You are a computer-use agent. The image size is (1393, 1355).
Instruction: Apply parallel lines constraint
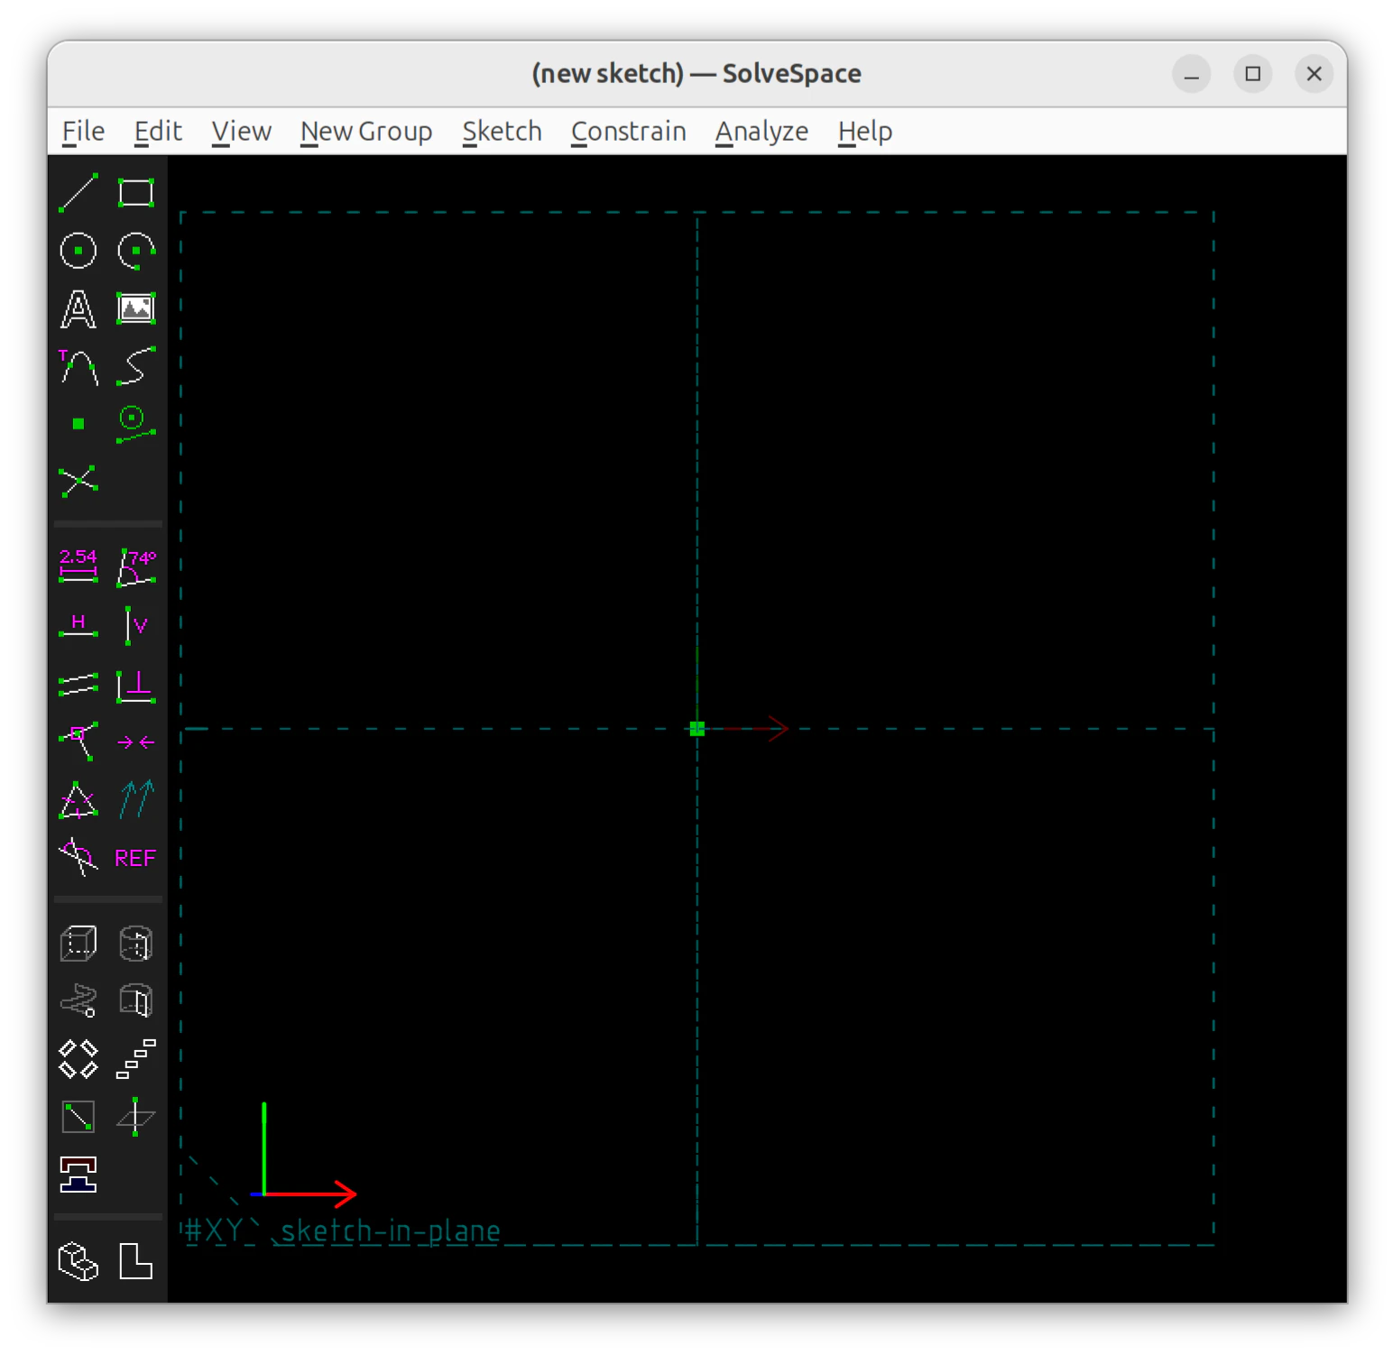[x=78, y=685]
